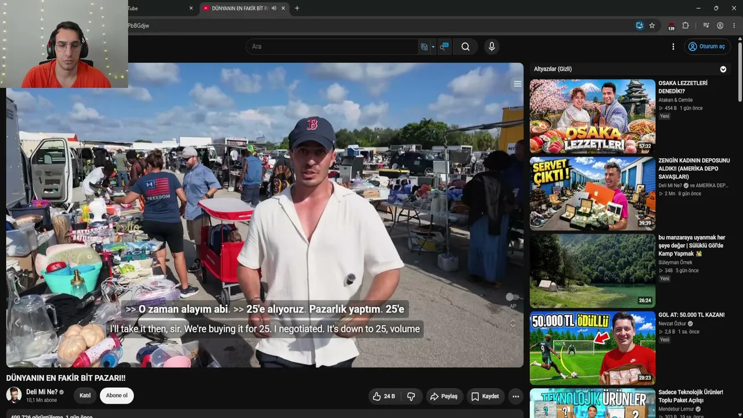Viewport: 743px width, 418px height.
Task: Bookmark this page with the star icon
Action: [652, 26]
